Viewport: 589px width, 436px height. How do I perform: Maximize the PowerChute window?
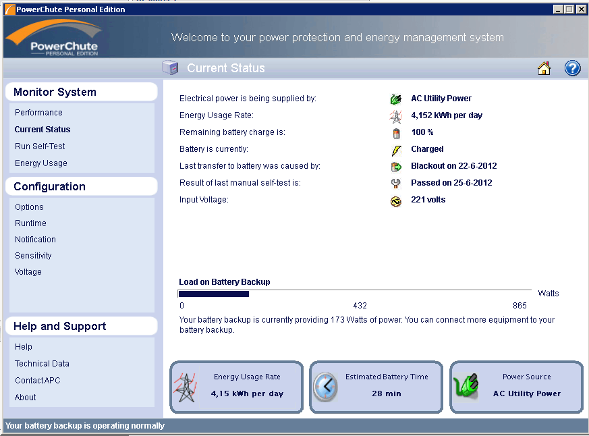(x=569, y=9)
